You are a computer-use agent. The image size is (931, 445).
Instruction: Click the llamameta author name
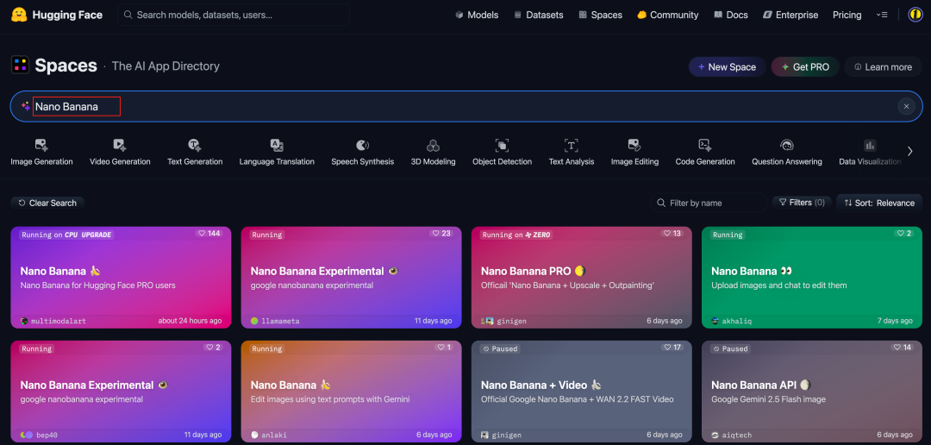(280, 321)
